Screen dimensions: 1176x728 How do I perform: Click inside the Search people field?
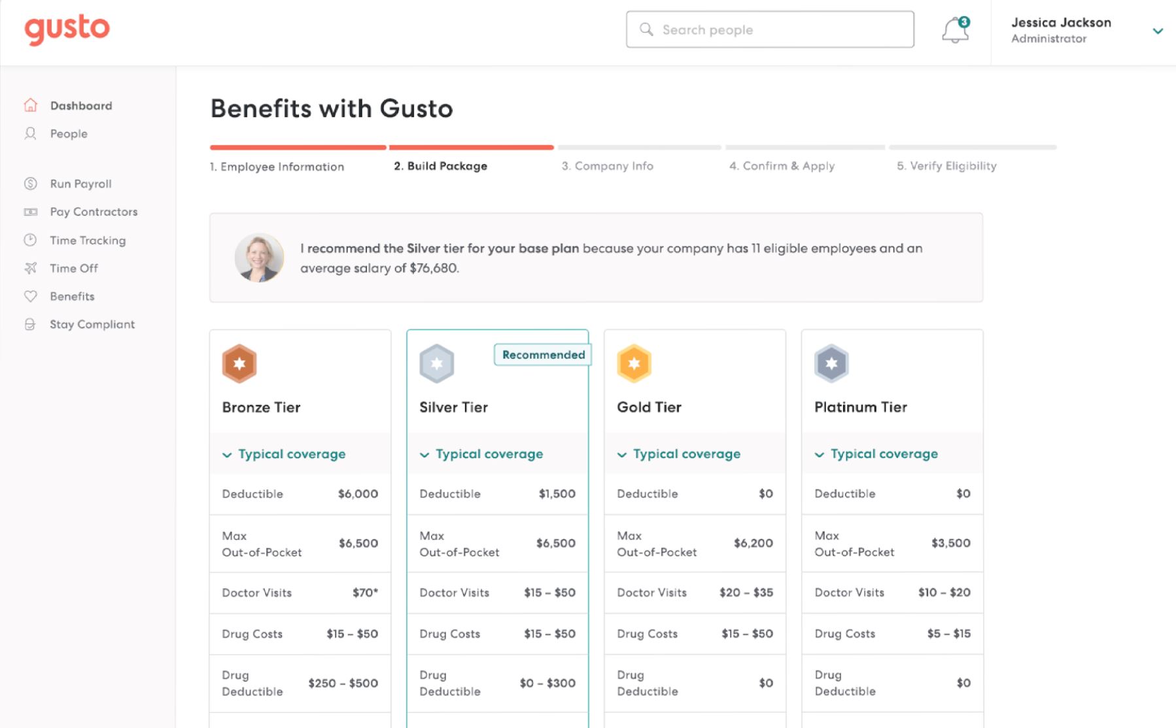coord(769,29)
